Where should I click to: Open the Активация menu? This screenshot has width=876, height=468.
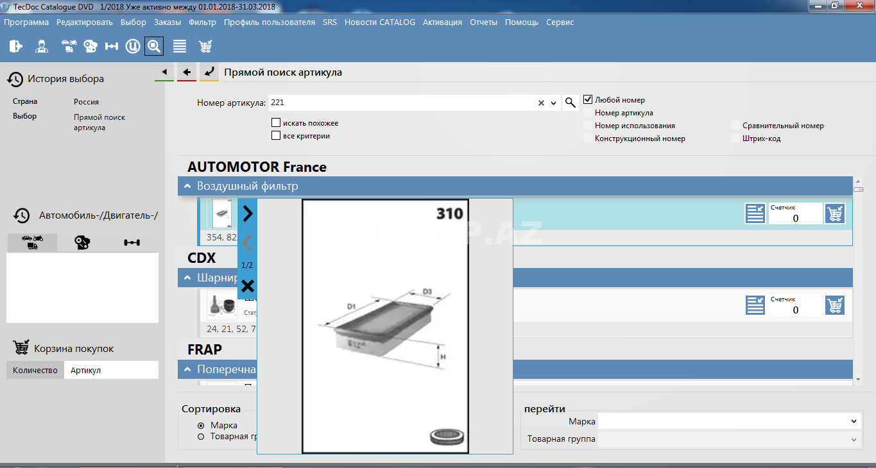(x=442, y=22)
